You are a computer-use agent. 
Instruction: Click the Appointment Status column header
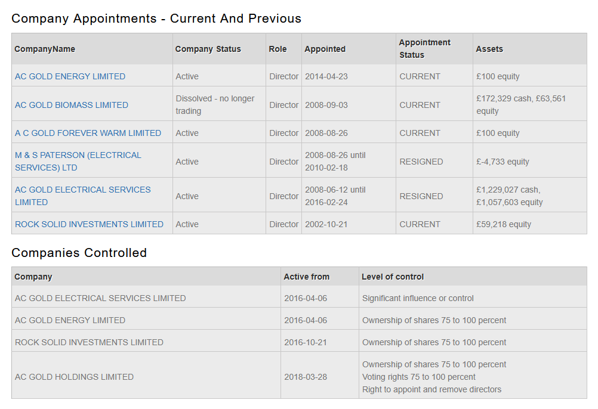(424, 49)
